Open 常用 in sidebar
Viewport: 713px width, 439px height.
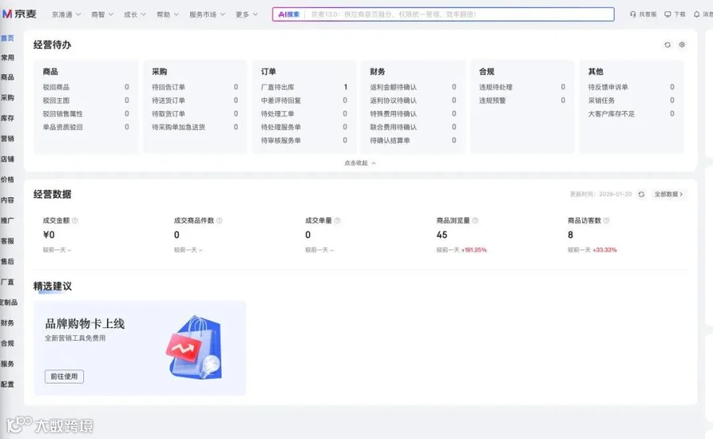(x=7, y=58)
